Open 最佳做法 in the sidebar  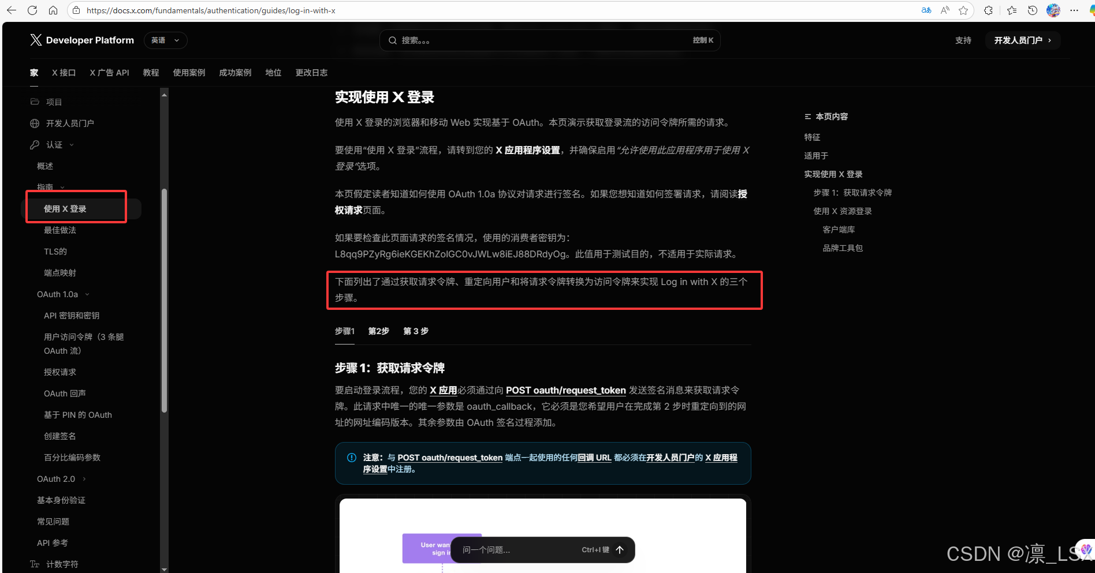[60, 230]
